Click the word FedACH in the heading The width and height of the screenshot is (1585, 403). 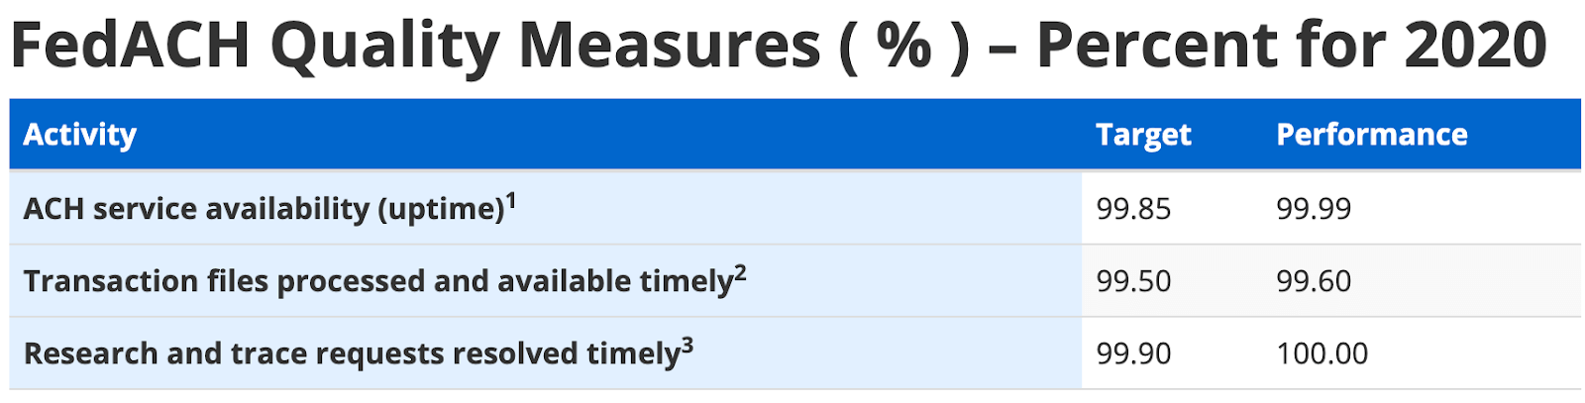[130, 46]
